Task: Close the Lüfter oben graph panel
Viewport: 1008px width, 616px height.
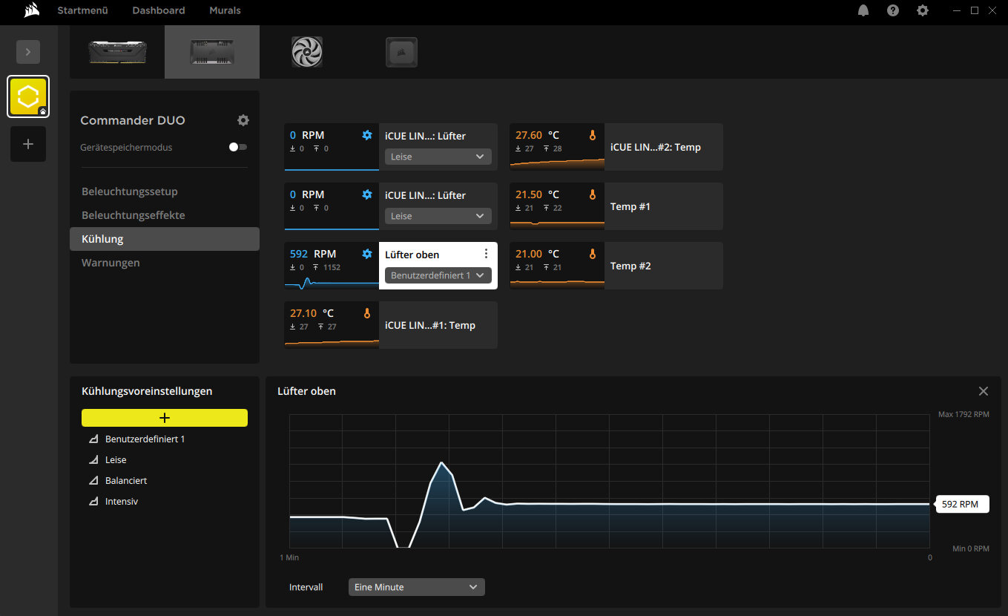Action: (x=984, y=391)
